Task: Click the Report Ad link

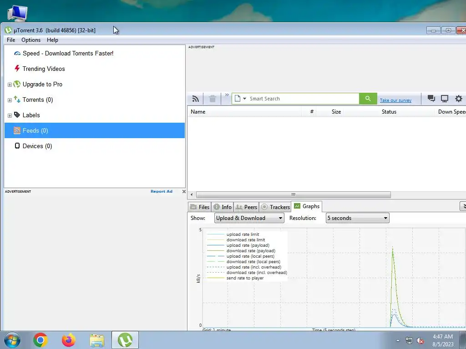Action: click(x=162, y=191)
